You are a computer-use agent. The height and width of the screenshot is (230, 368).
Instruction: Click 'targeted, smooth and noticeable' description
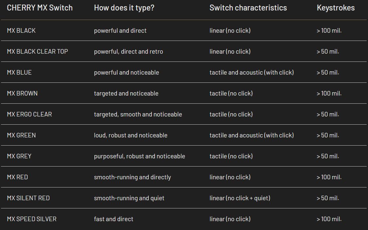138,114
